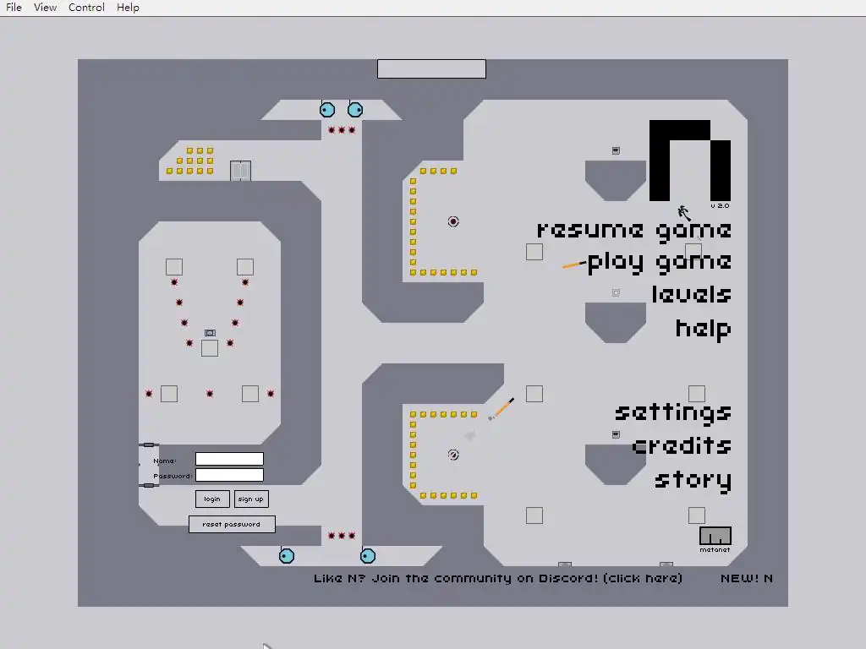Click the ninja character near the logo

click(683, 212)
